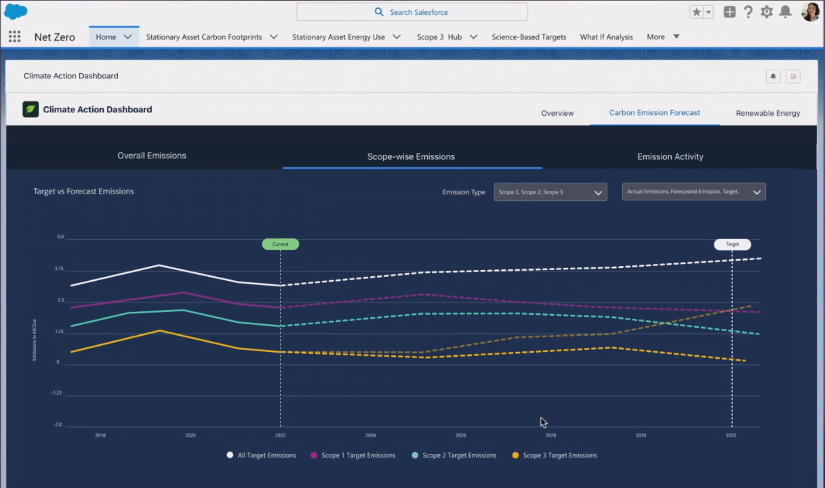Open the More navigation menu
The width and height of the screenshot is (825, 488).
tap(663, 37)
